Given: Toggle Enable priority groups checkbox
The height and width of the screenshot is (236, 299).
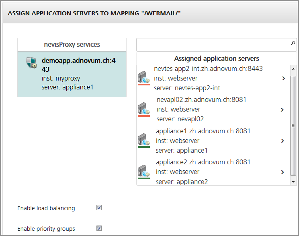Looking at the screenshot, I should tap(99, 228).
